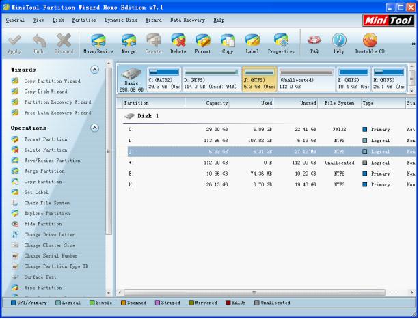This screenshot has height=319, width=419.
Task: Click the Copy toolbar icon
Action: (228, 40)
